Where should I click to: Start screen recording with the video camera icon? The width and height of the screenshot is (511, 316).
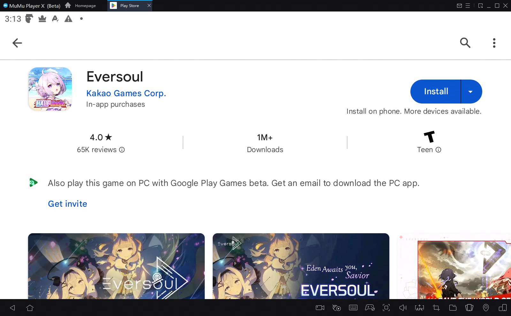point(320,308)
